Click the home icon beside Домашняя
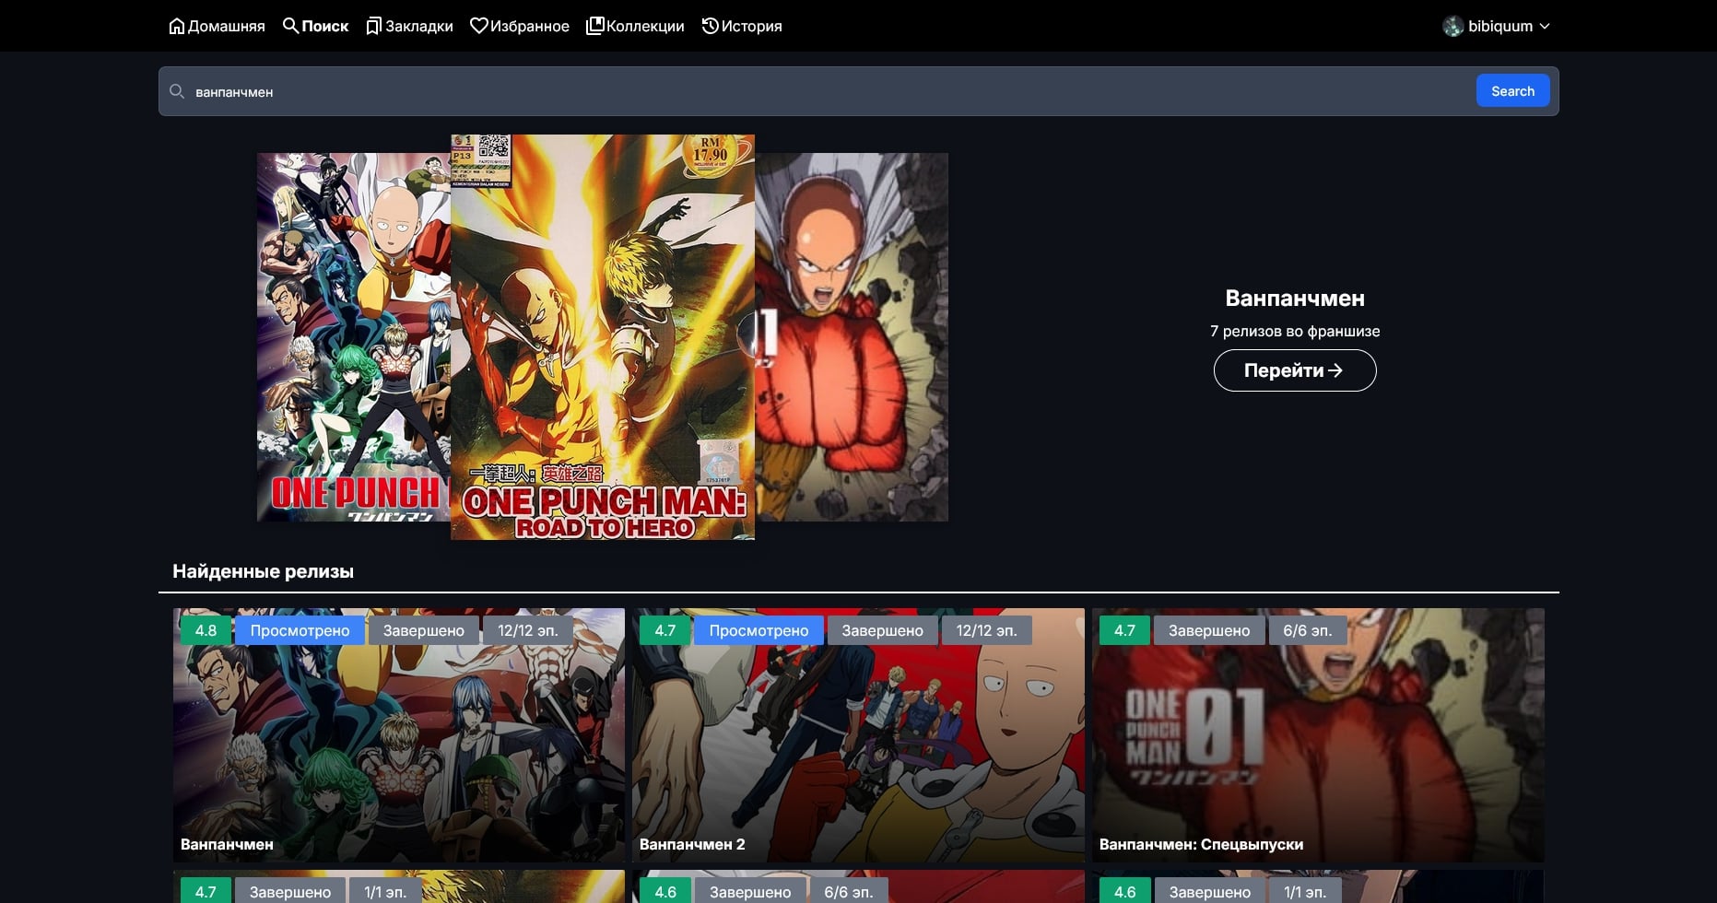Image resolution: width=1717 pixels, height=903 pixels. (177, 26)
